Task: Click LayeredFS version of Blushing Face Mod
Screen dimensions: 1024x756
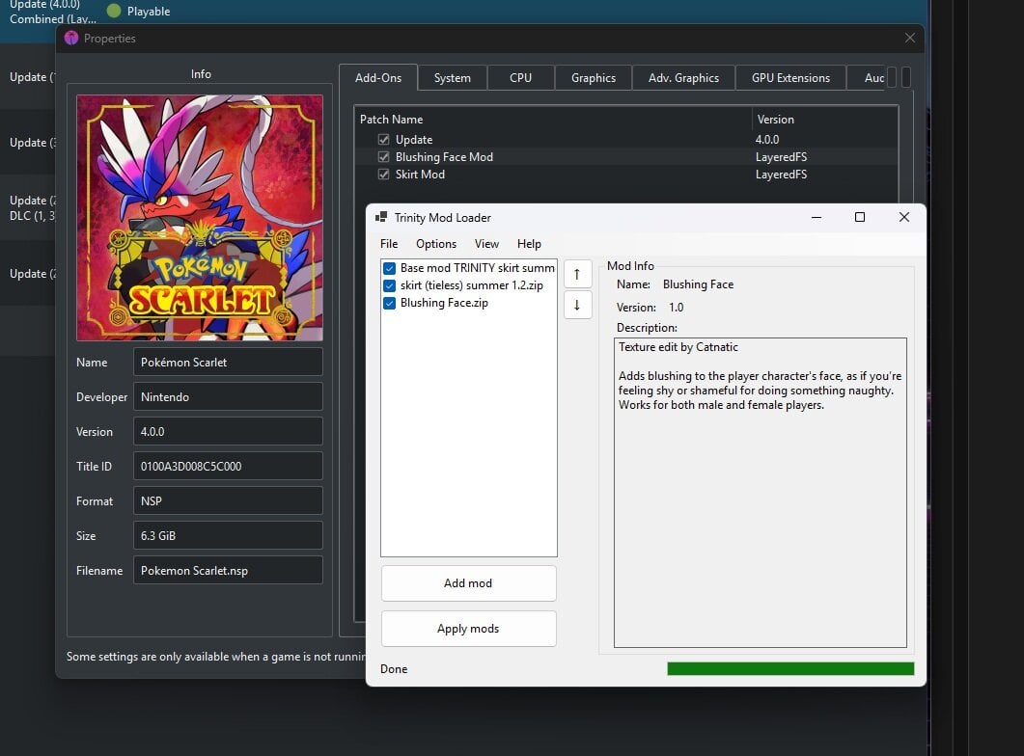Action: [781, 157]
